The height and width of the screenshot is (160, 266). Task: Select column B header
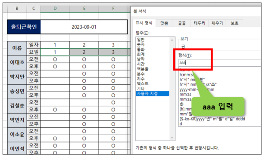tap(17, 9)
